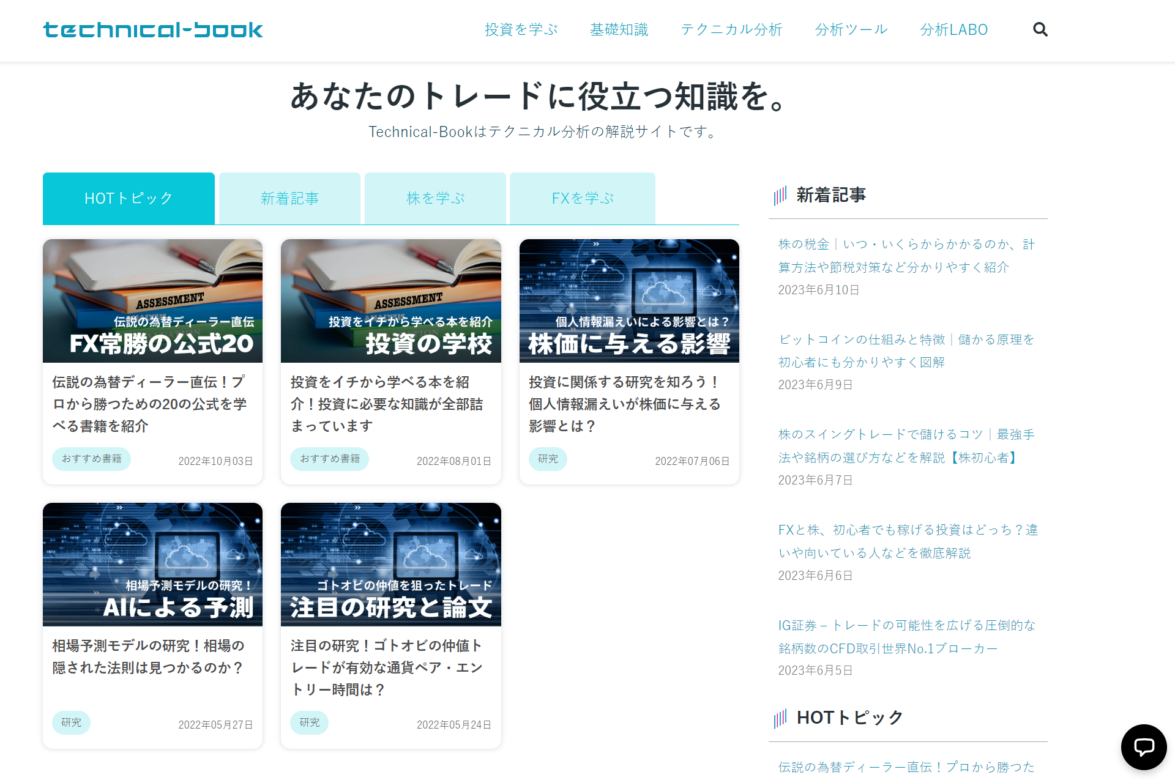Switch to FXを学ぶ tab

582,198
